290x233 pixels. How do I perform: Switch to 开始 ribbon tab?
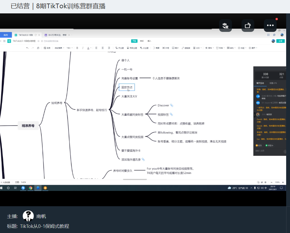pyautogui.click(x=134, y=41)
